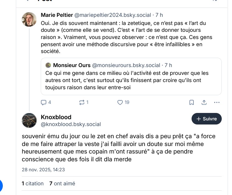Click the "28 nov. 2025, 14:23" timestamp
Image resolution: width=232 pixels, height=195 pixels.
[x=43, y=170]
